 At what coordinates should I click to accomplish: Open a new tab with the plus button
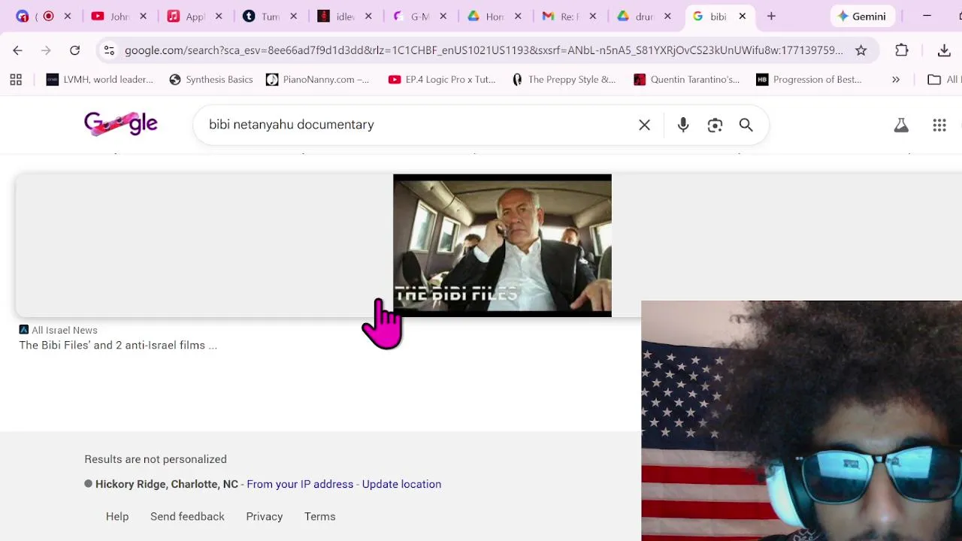771,16
